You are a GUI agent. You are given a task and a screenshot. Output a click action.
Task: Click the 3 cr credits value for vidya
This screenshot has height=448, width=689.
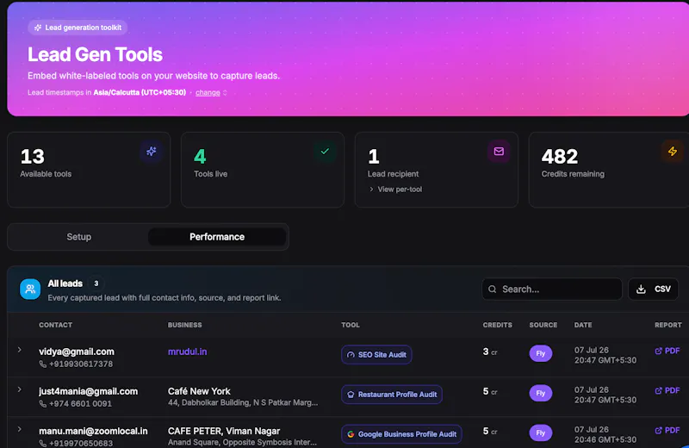[x=490, y=352]
